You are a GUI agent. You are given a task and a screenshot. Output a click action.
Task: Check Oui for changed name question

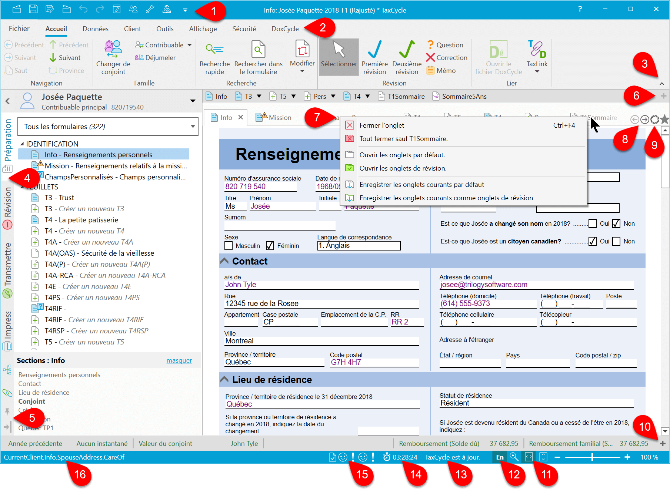[x=593, y=223]
